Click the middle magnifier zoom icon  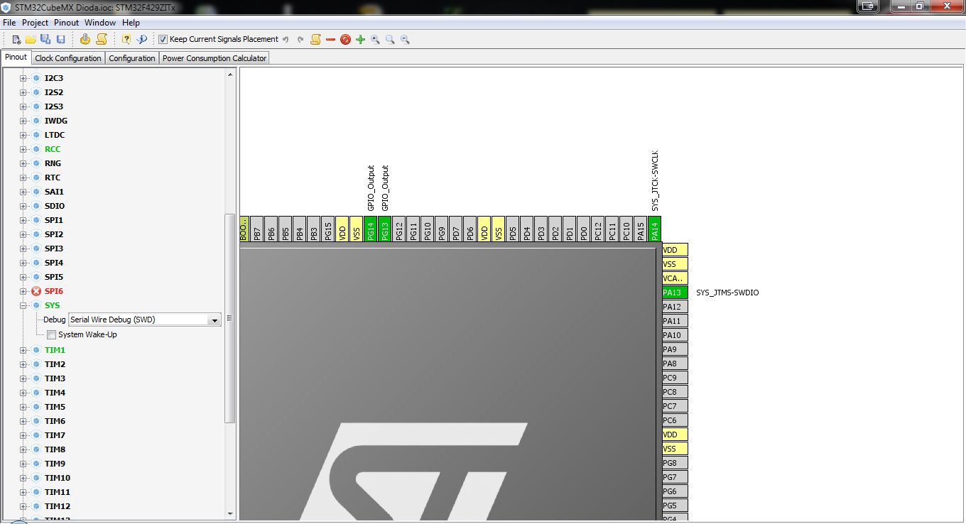click(390, 40)
